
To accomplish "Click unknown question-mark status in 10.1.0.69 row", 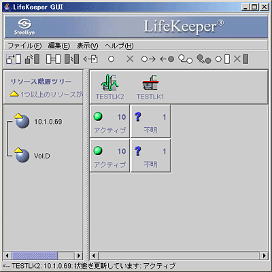I will click(x=138, y=117).
